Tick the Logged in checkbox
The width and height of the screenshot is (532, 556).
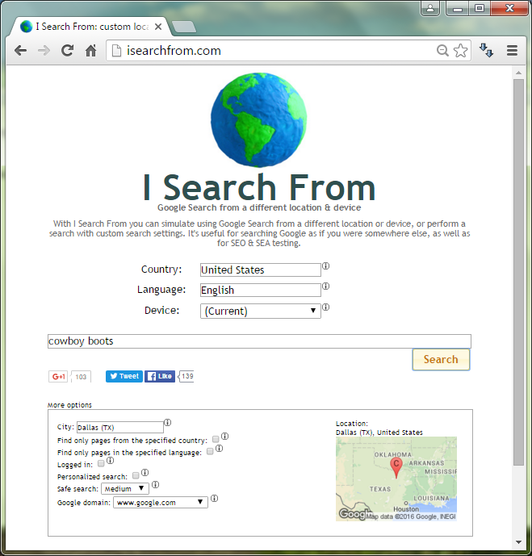tap(101, 463)
